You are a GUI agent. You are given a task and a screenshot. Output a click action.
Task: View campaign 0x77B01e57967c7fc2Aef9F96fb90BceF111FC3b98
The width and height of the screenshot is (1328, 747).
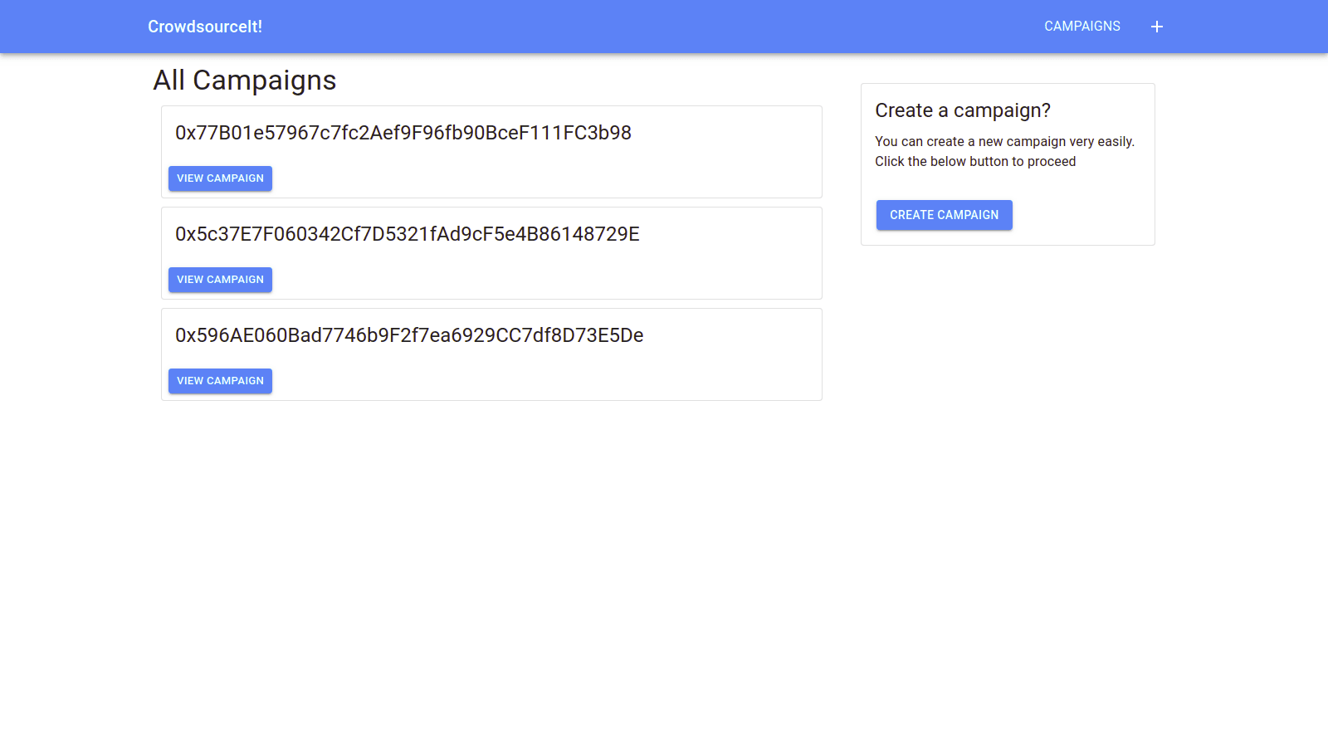220,178
